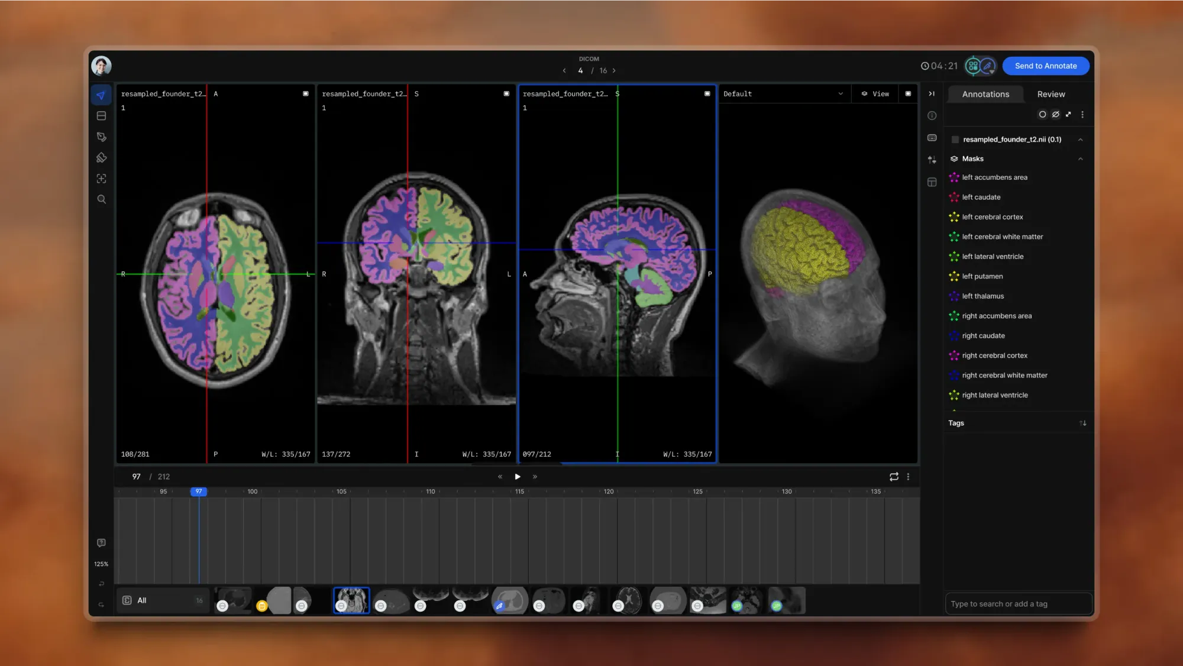Screen dimensions: 1183x666
Task: Click the search or add tag field
Action: click(x=1019, y=603)
